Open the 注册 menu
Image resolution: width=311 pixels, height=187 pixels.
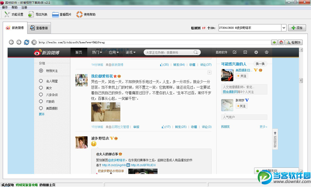click(x=24, y=7)
